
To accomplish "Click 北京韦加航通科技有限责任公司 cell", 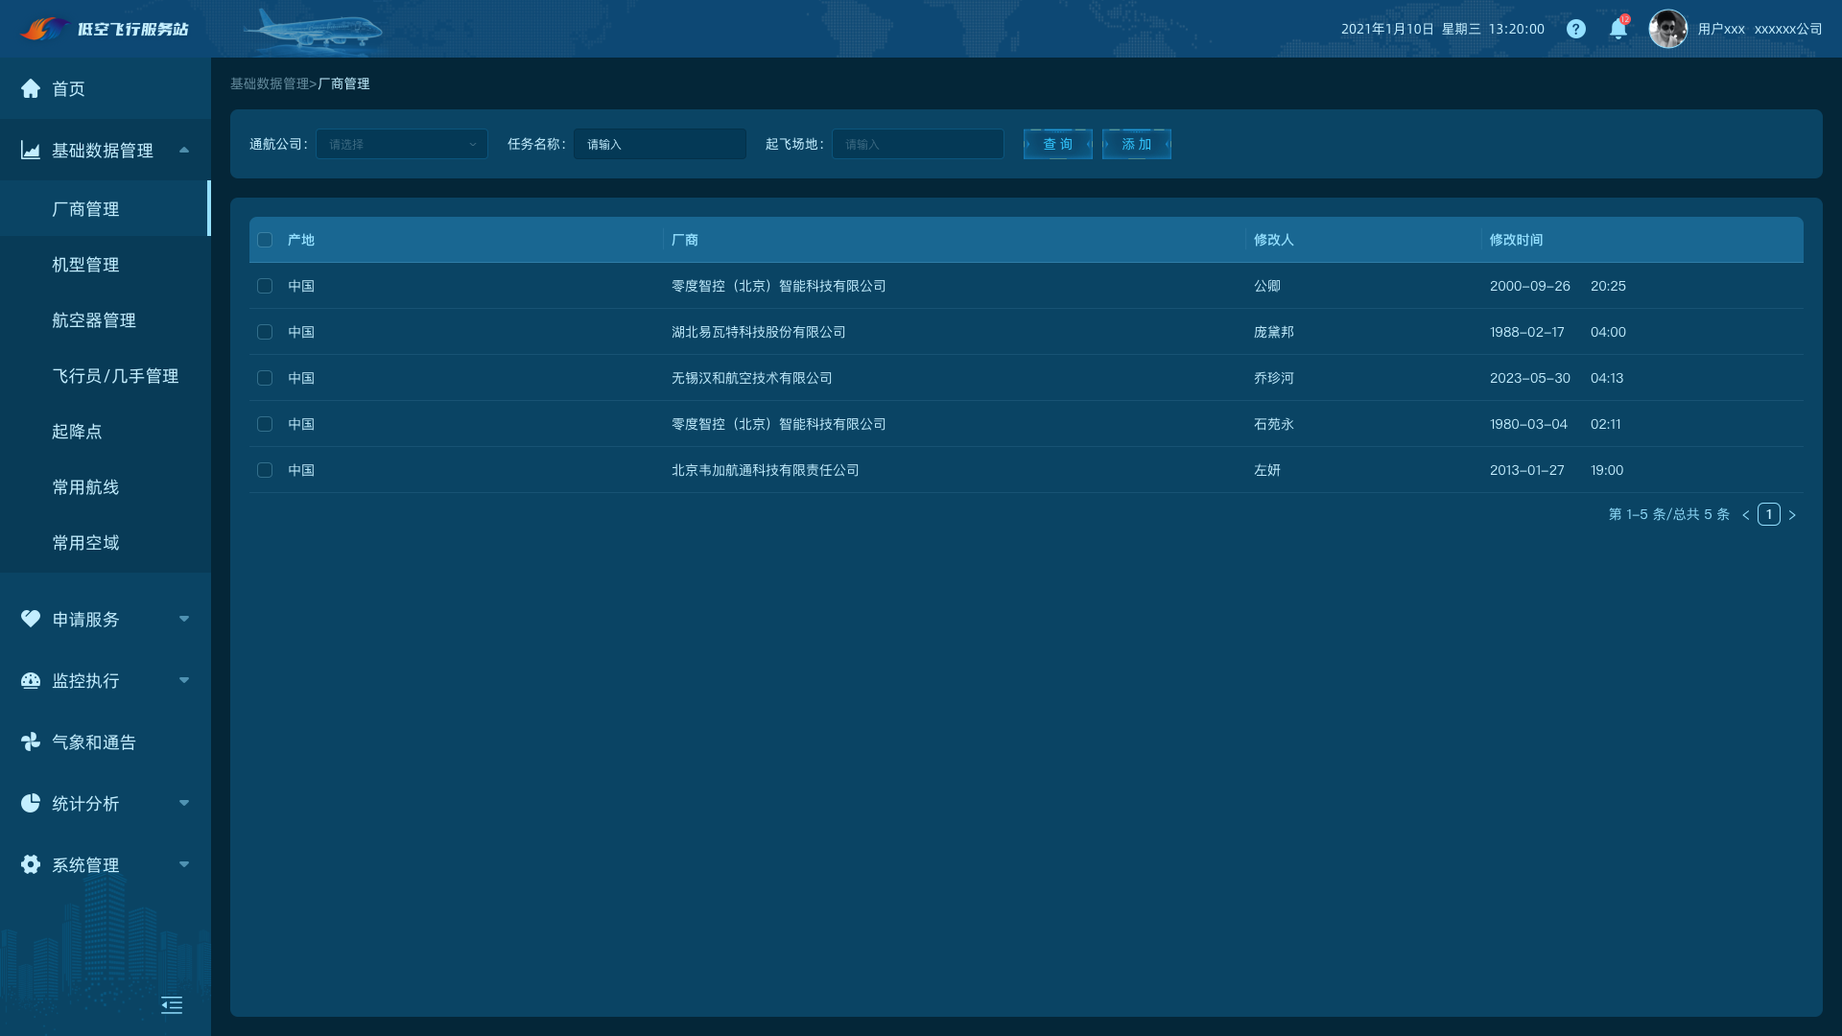I will pos(766,470).
